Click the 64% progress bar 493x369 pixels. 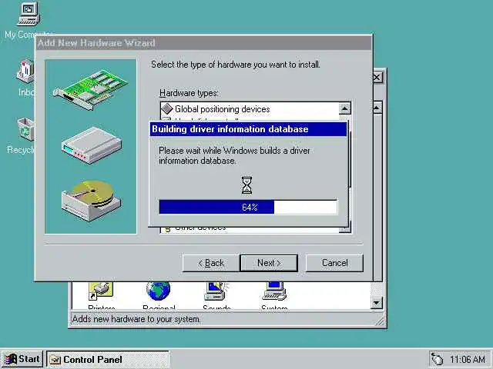click(248, 207)
